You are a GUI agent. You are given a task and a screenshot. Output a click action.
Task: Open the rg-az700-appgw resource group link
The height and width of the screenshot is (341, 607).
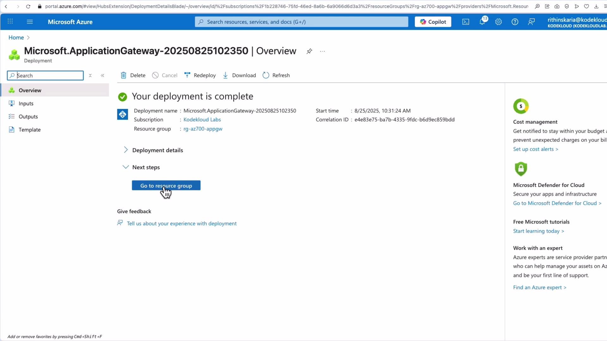click(203, 129)
